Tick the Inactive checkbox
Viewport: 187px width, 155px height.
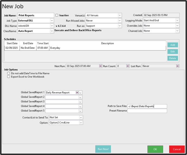(x=57, y=15)
